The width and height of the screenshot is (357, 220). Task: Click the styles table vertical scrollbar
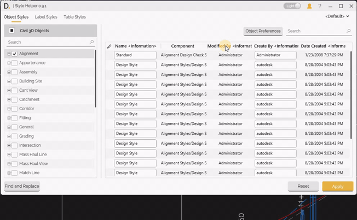click(352, 95)
